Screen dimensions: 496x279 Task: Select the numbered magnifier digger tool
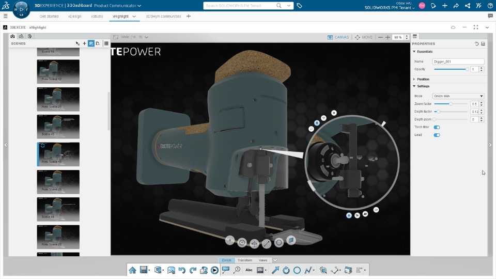pyautogui.click(x=237, y=270)
